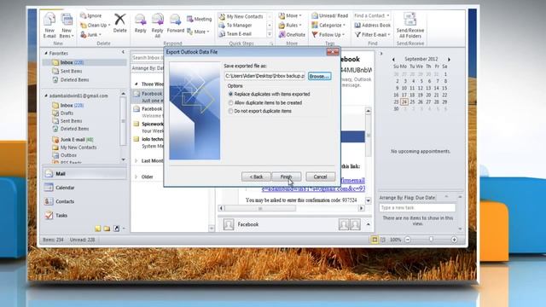546x307 pixels.
Task: Switch to Calendar navigation
Action: tap(84, 188)
